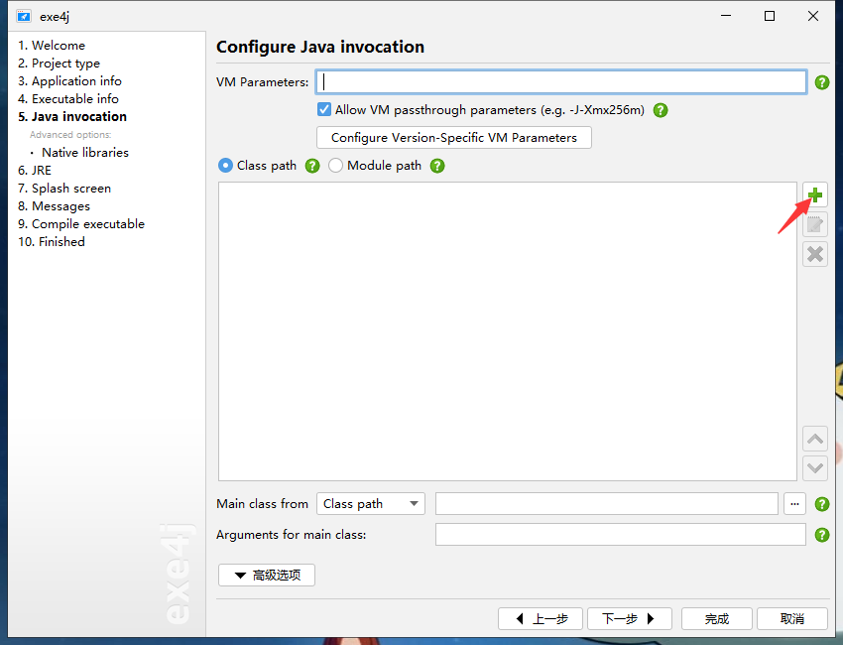Browse for main class with the ellipsis button

point(794,504)
